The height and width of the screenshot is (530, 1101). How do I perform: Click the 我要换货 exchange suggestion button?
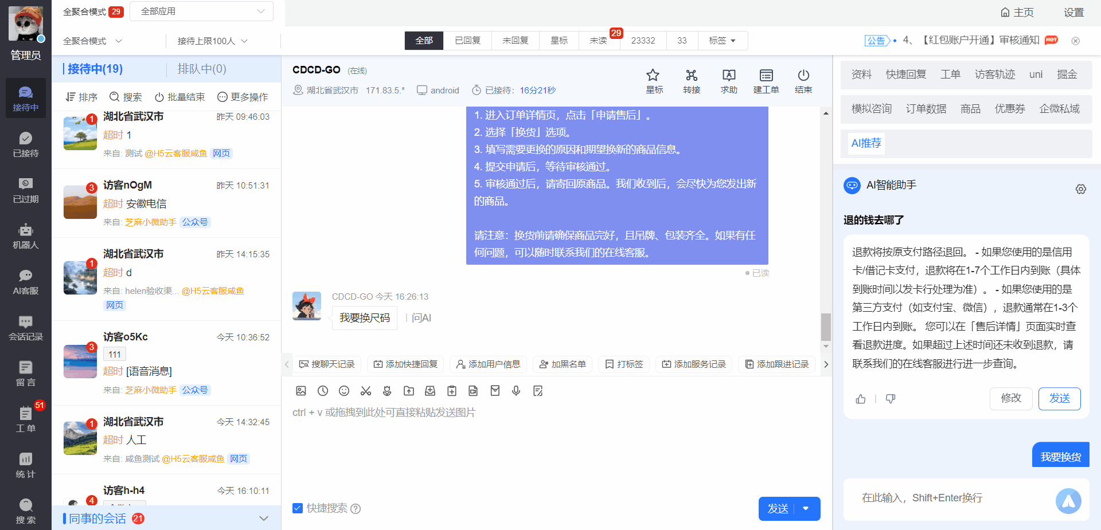tap(1060, 454)
